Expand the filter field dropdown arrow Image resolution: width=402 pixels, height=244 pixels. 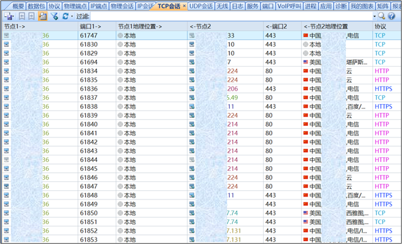[x=374, y=17]
